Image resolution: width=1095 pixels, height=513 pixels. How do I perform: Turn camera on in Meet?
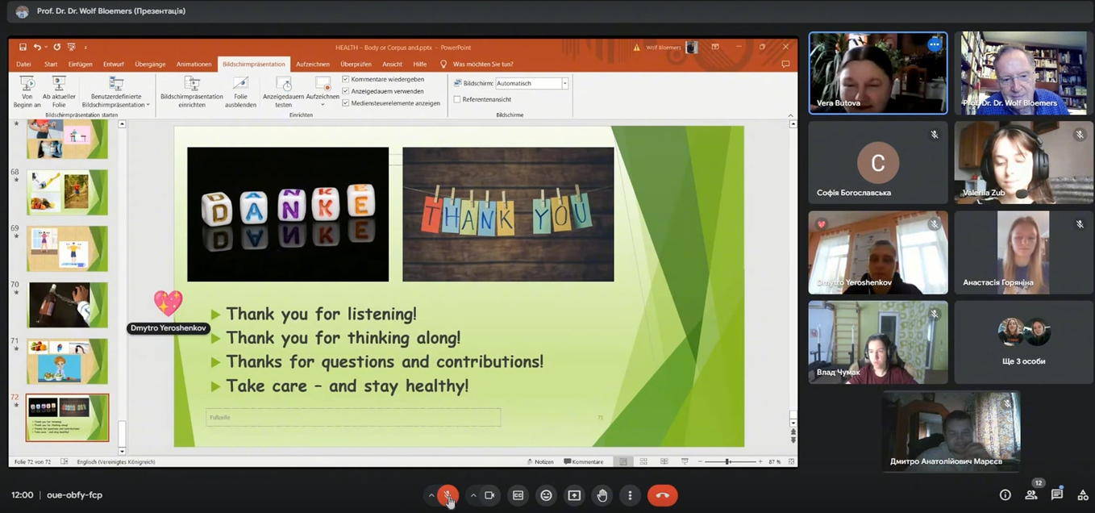(x=489, y=495)
